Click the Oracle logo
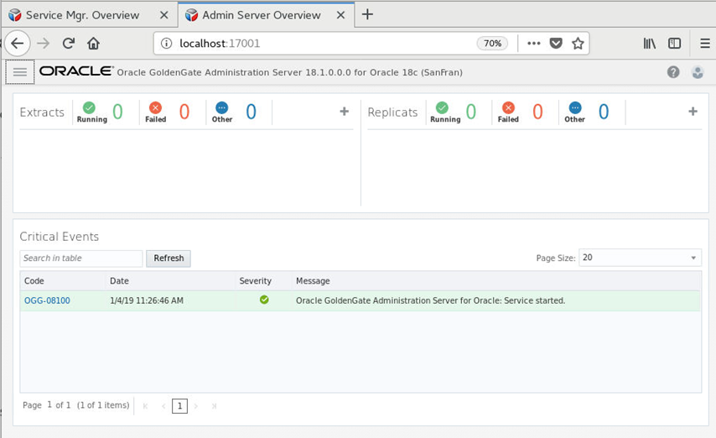The height and width of the screenshot is (438, 716). [76, 70]
